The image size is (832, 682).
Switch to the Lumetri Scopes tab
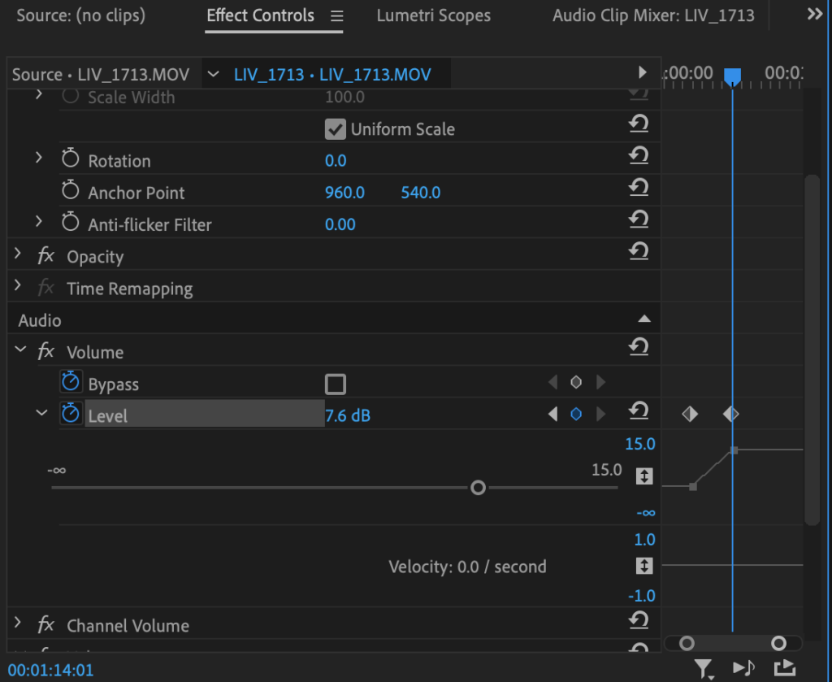433,15
